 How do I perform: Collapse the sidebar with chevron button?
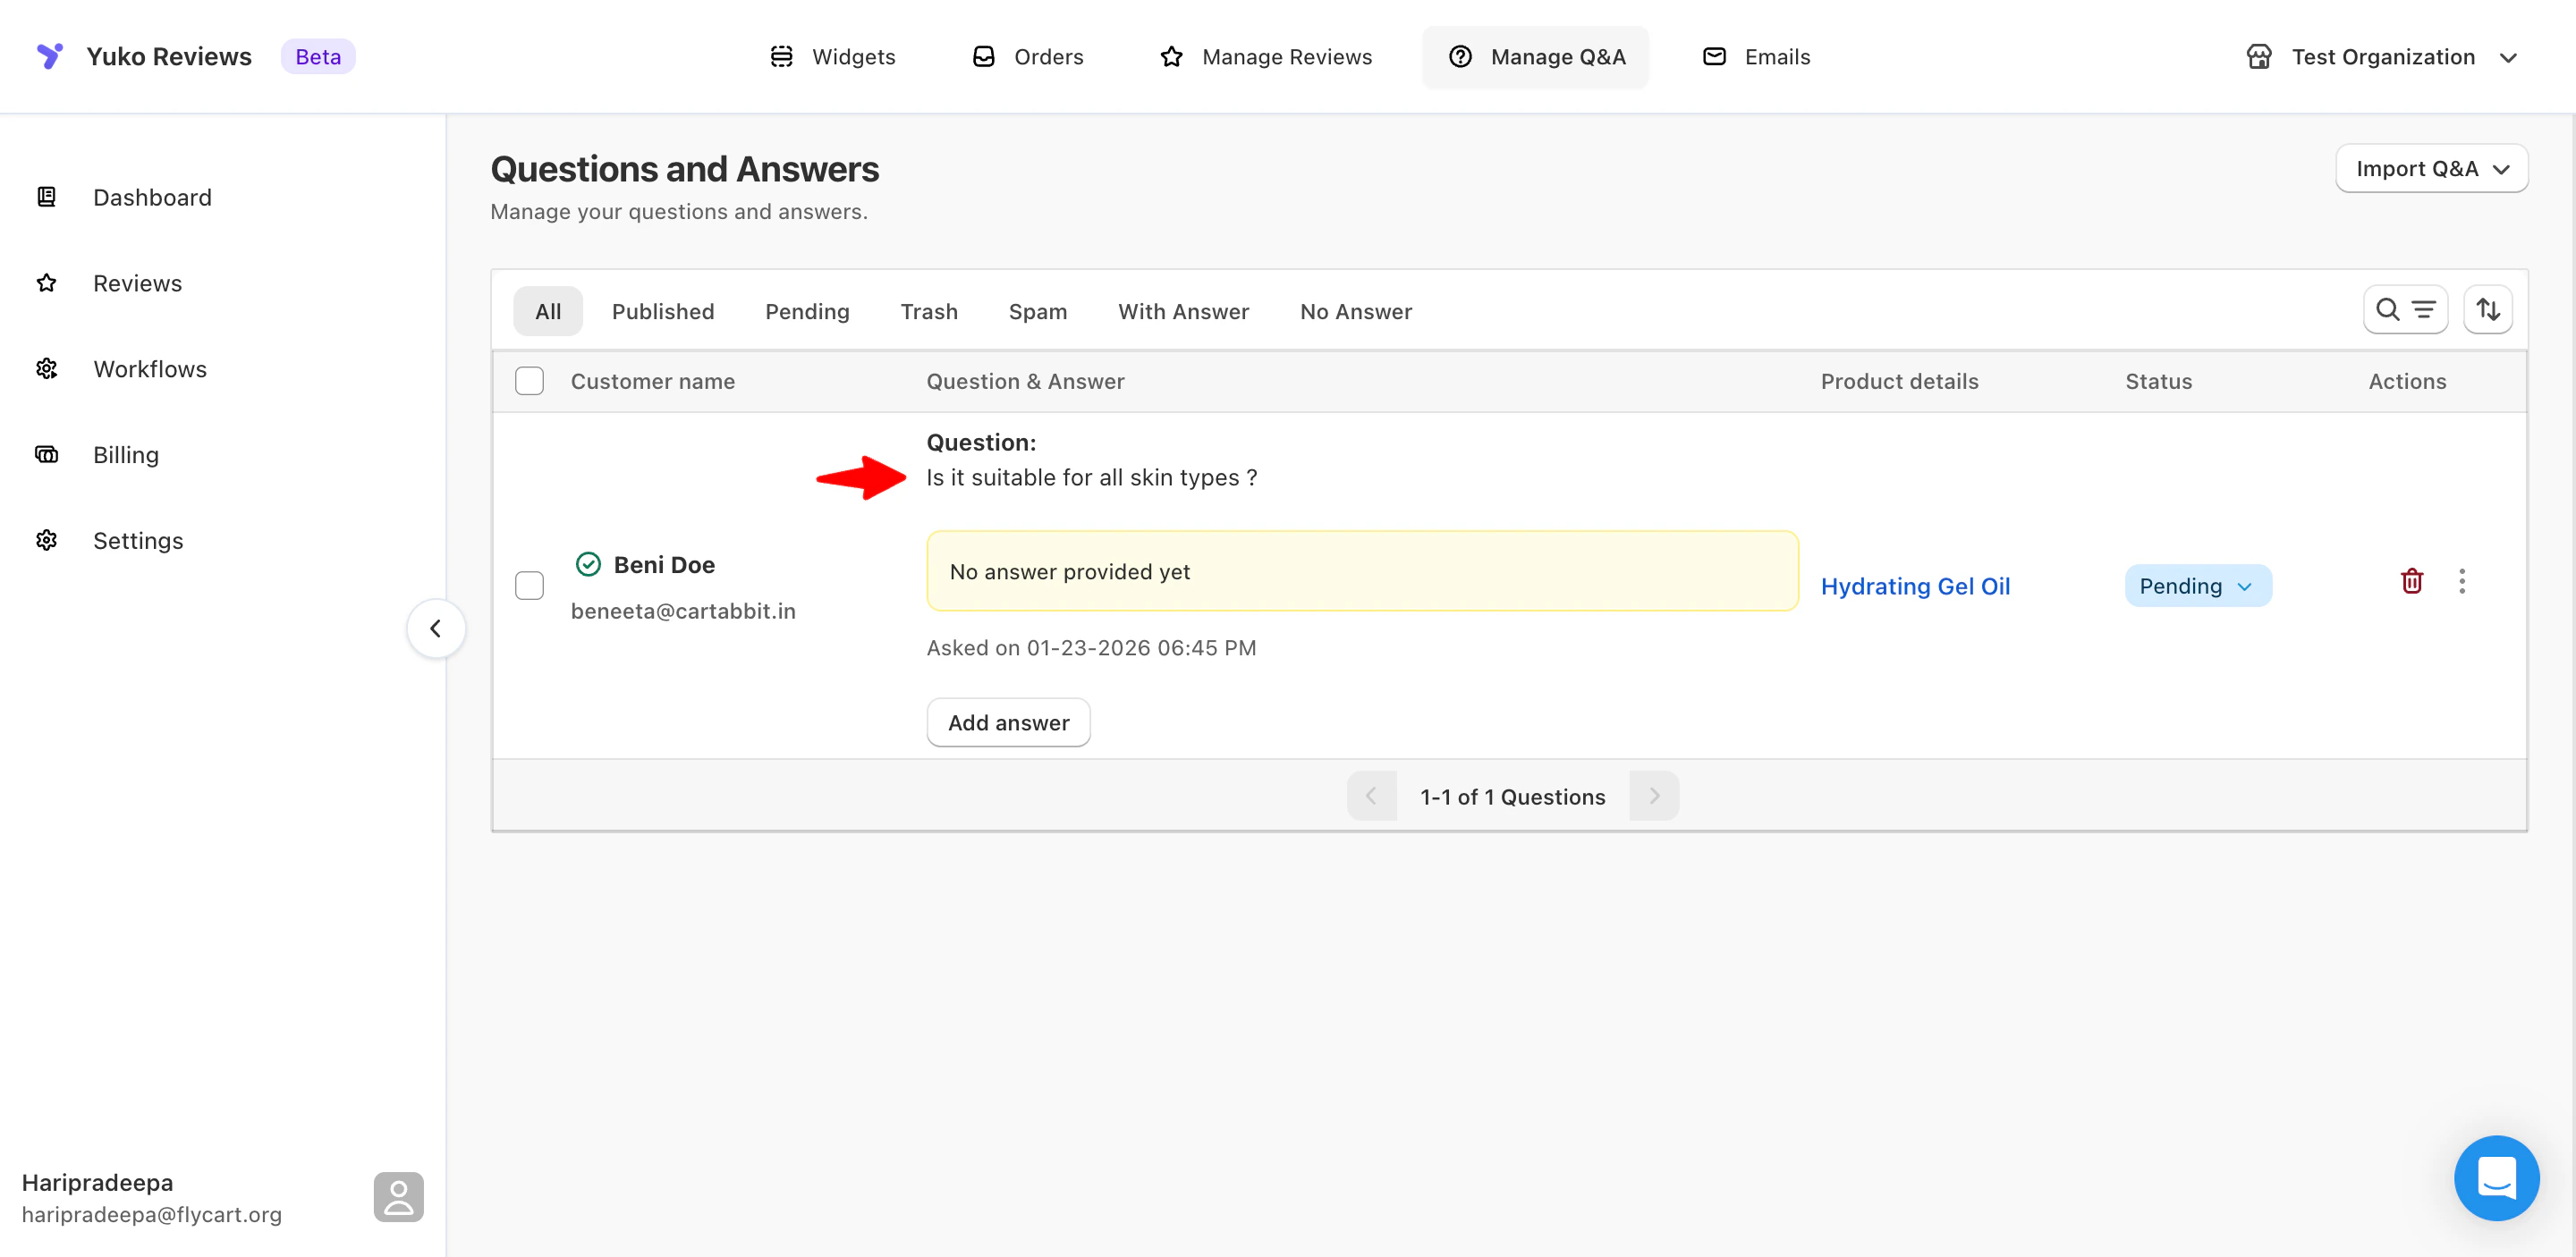point(435,628)
